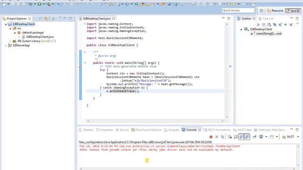Click Collapse All icon in Outline toolbar

264,25
